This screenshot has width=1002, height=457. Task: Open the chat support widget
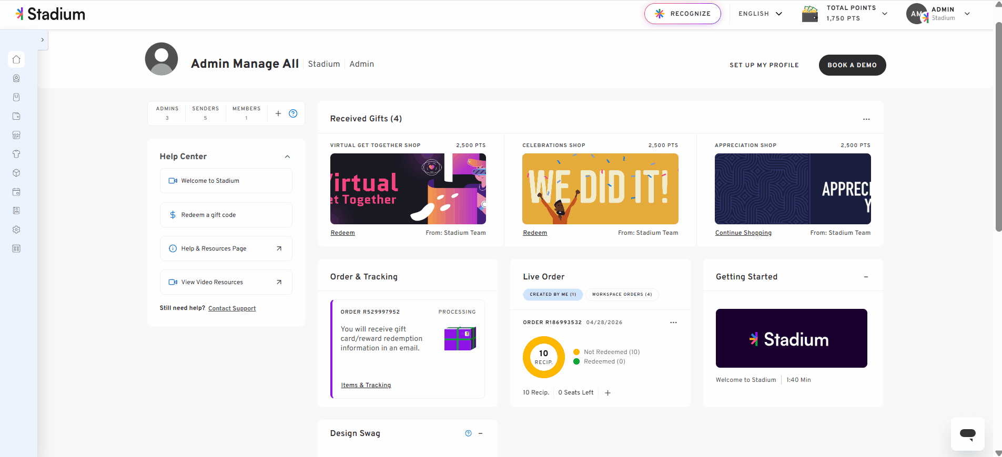tap(968, 434)
